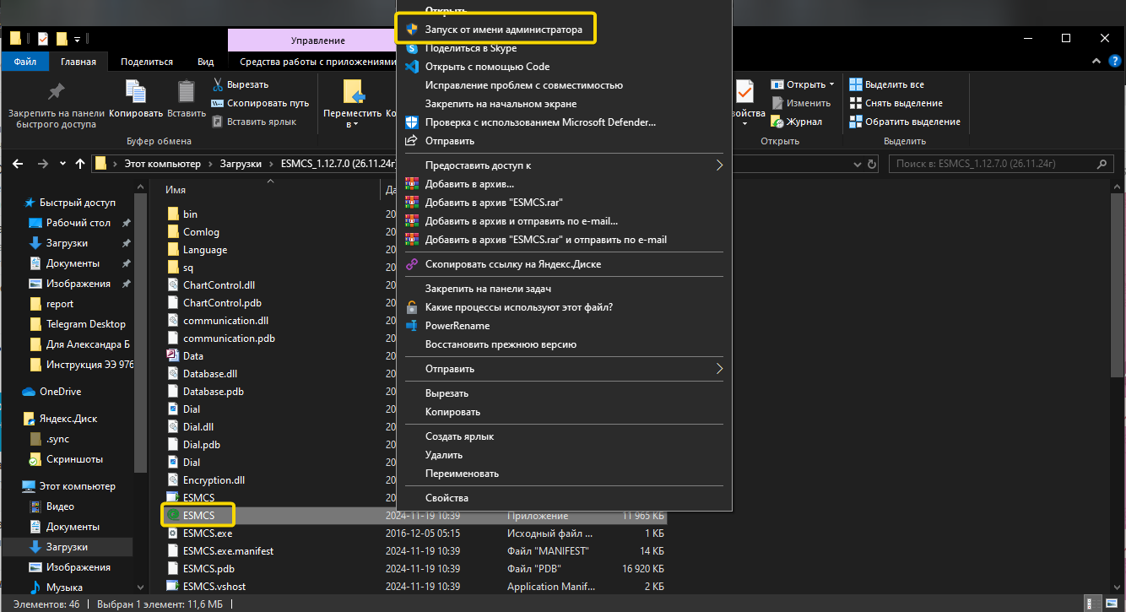Click the help question mark icon in the ribbon
The width and height of the screenshot is (1126, 612).
(x=1116, y=62)
